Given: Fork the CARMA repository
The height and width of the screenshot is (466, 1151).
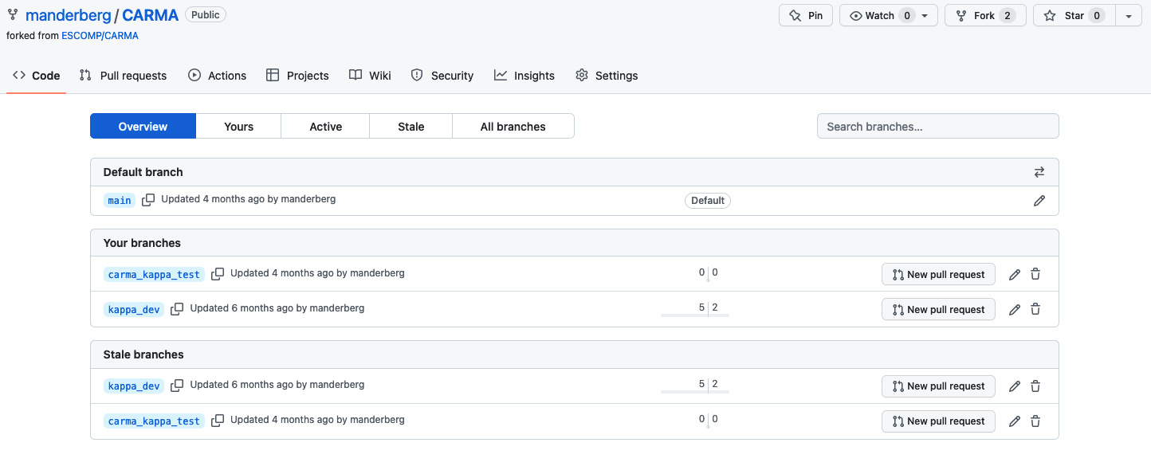Looking at the screenshot, I should point(980,16).
